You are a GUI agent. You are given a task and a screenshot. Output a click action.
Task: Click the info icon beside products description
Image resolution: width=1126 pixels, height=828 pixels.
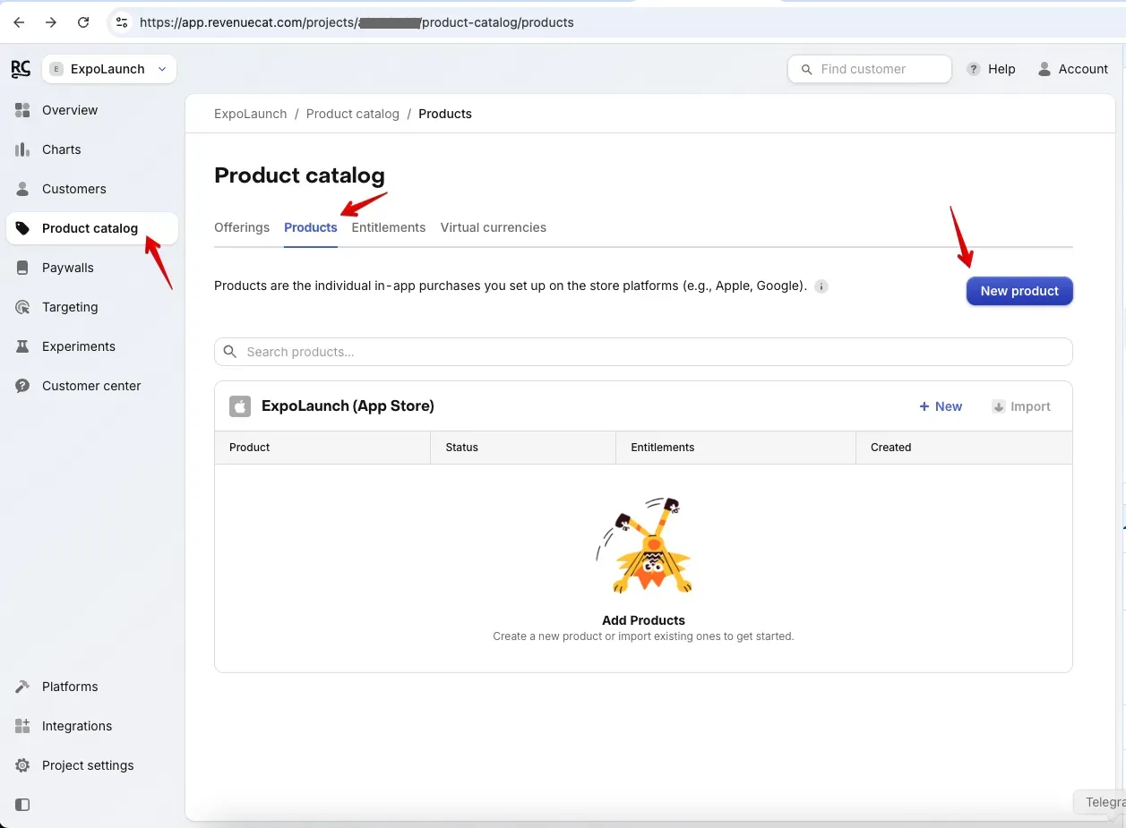821,286
